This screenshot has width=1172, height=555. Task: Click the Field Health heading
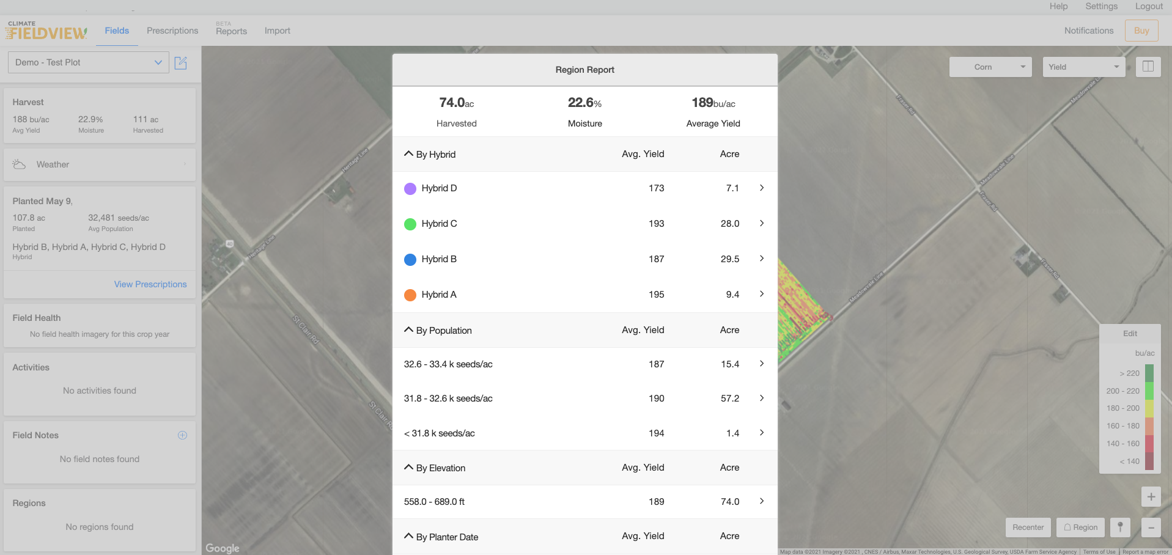tap(37, 318)
